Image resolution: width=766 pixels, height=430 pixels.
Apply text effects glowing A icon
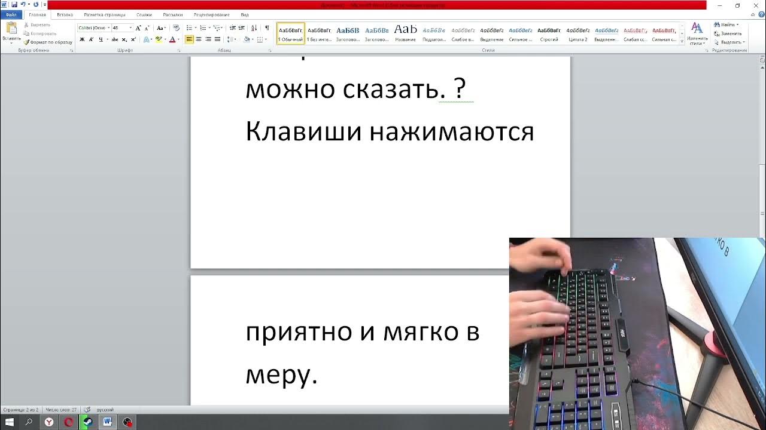click(x=147, y=39)
